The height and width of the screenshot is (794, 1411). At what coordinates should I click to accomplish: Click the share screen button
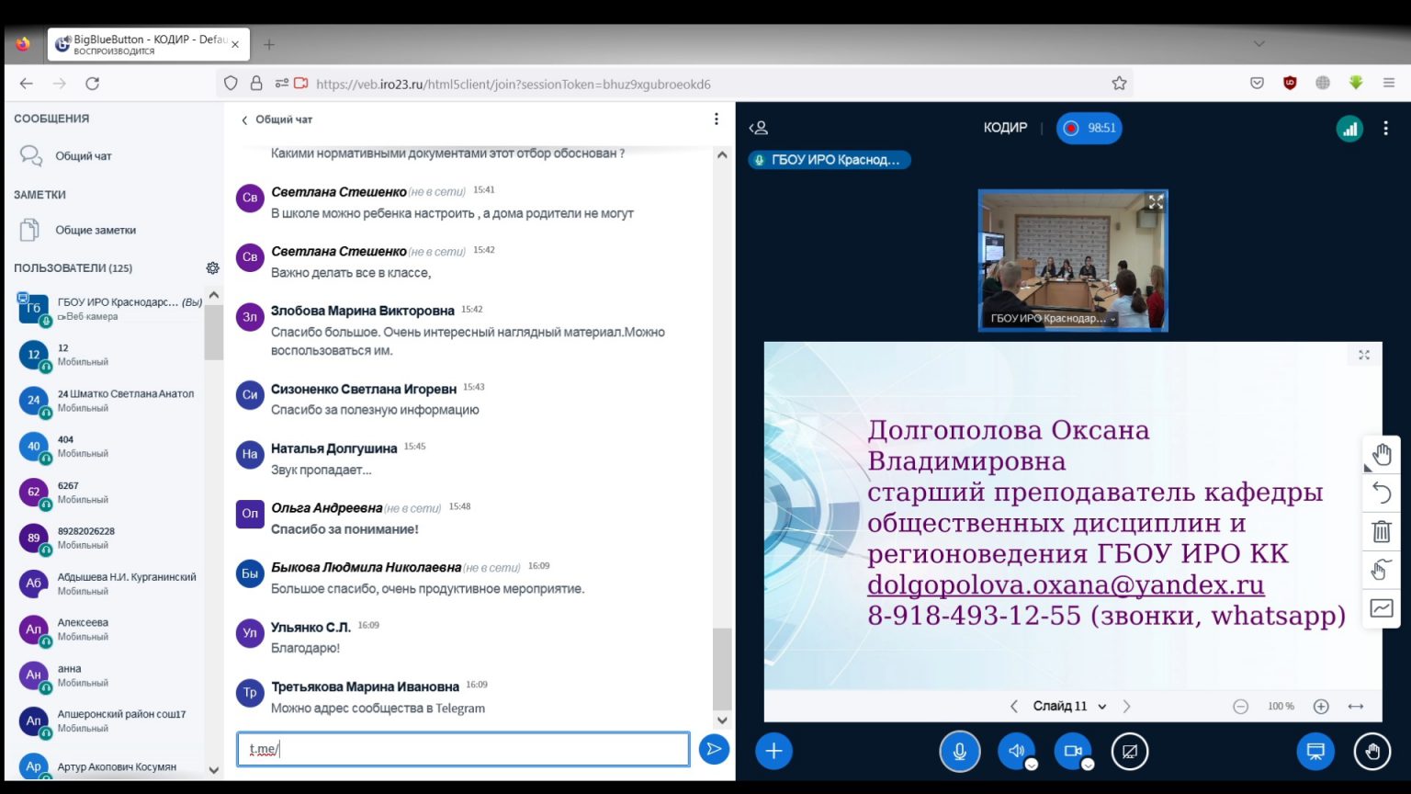point(1130,752)
